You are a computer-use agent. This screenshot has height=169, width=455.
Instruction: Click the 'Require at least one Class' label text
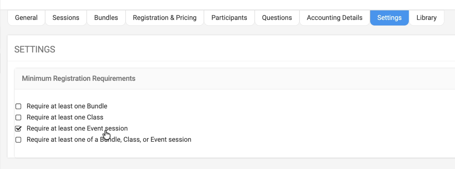pyautogui.click(x=65, y=118)
